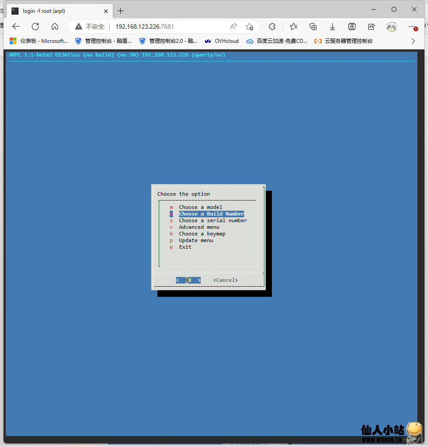Image resolution: width=428 pixels, height=447 pixels.
Task: Go to the browser Home page
Action: [x=55, y=27]
